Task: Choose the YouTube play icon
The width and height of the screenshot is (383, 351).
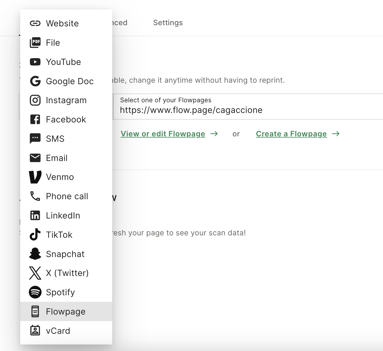Action: [35, 62]
